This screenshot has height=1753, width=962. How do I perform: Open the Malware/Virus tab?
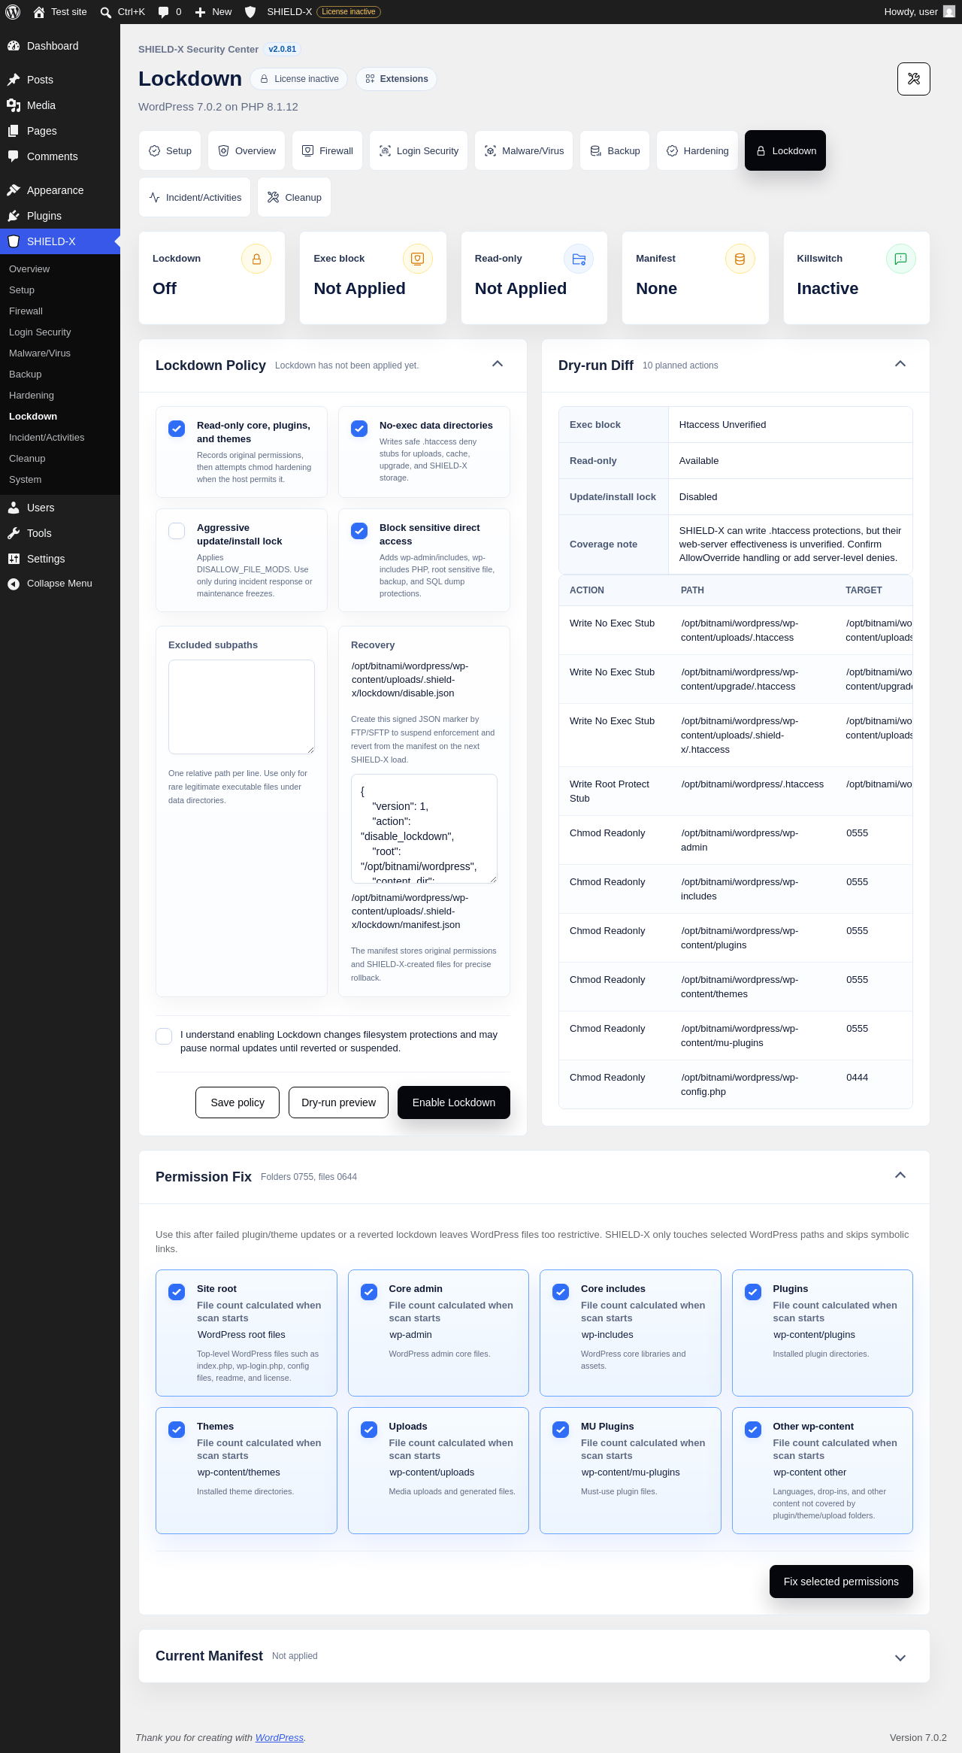pyautogui.click(x=524, y=150)
